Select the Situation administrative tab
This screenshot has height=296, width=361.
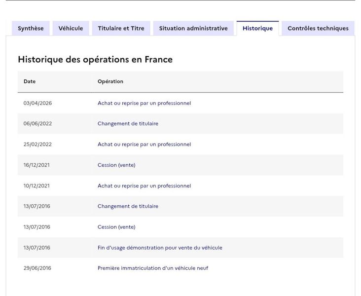[x=193, y=28]
